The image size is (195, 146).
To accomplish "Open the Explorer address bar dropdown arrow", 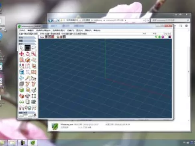I will coord(144,20).
